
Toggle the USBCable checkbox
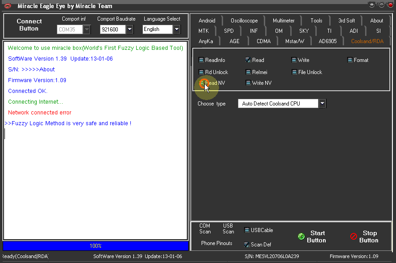point(247,230)
